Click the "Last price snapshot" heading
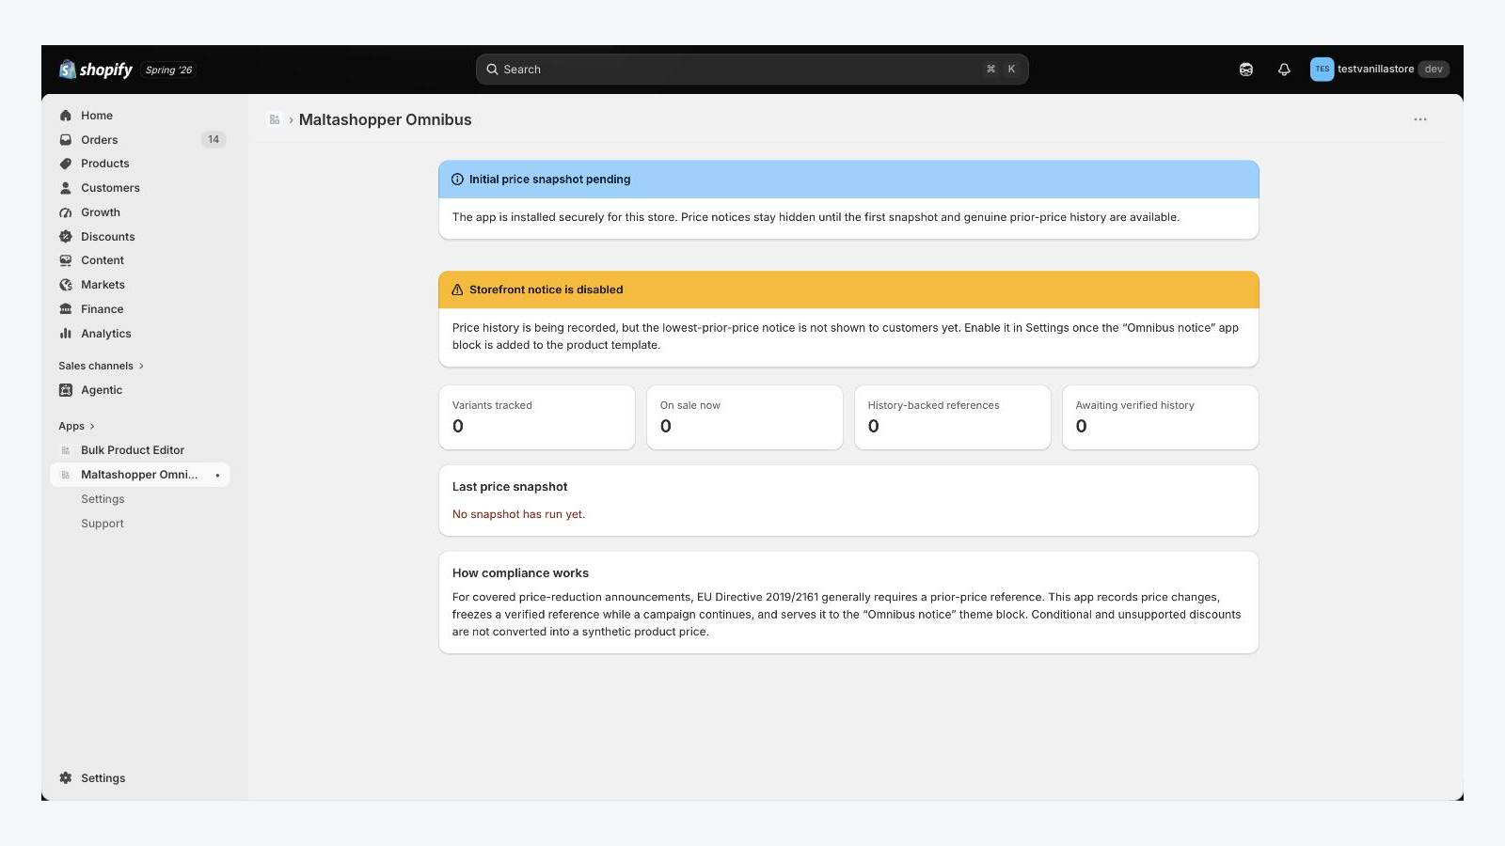This screenshot has width=1505, height=846. 510,487
